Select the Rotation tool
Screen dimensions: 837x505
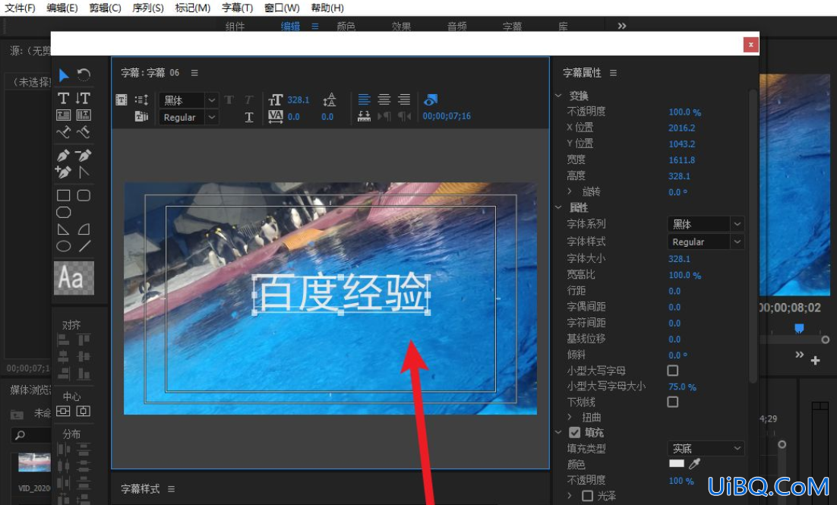tap(84, 74)
